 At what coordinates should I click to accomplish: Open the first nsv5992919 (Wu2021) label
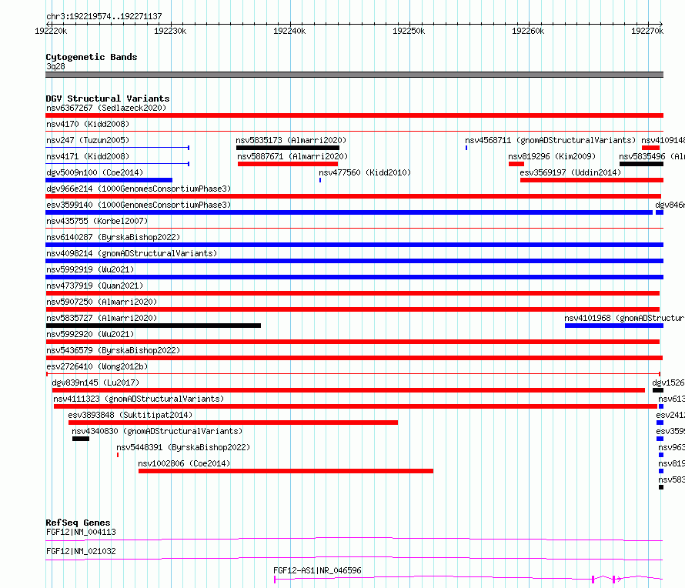[x=90, y=269]
